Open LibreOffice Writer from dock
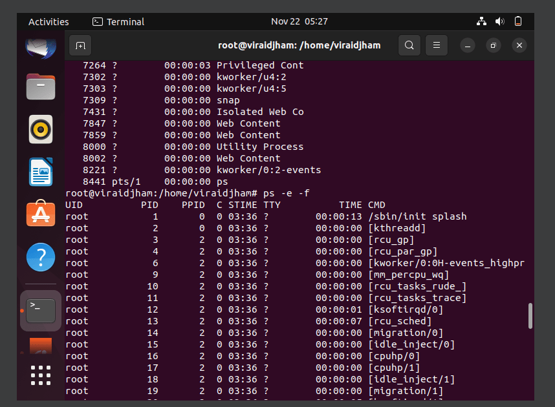 coord(41,172)
